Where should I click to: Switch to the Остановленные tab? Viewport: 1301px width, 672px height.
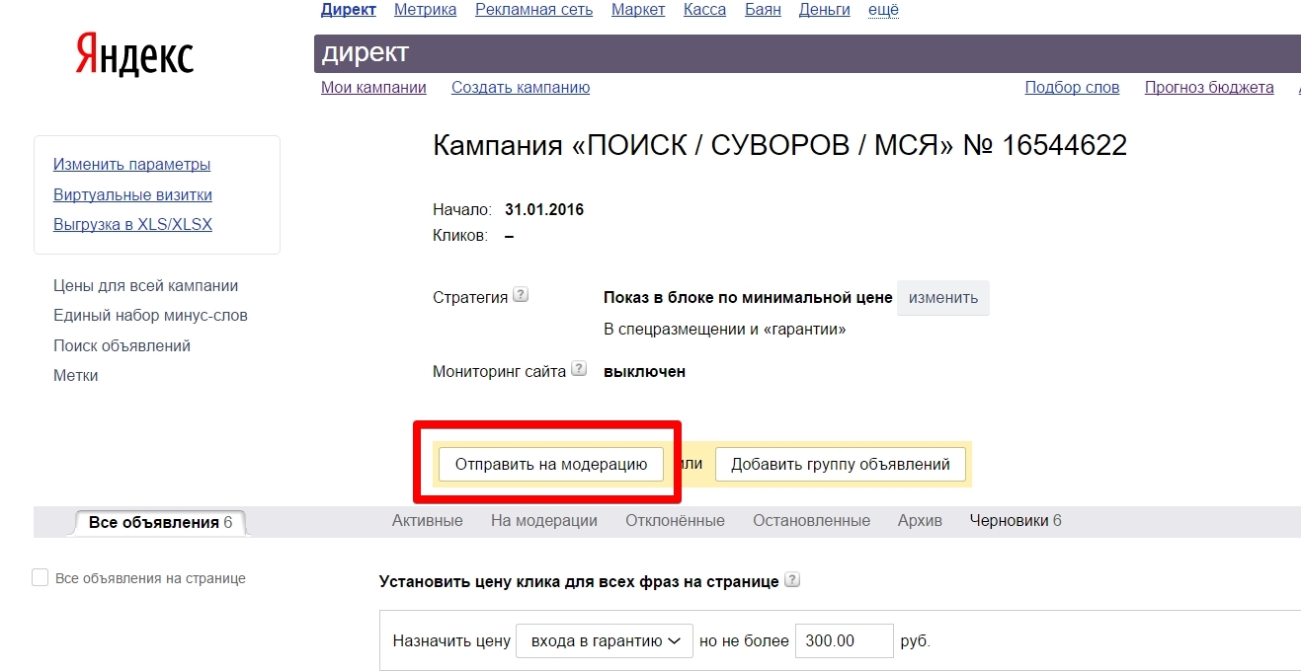pyautogui.click(x=811, y=520)
